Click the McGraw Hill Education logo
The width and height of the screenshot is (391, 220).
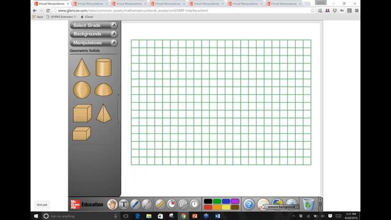(87, 204)
